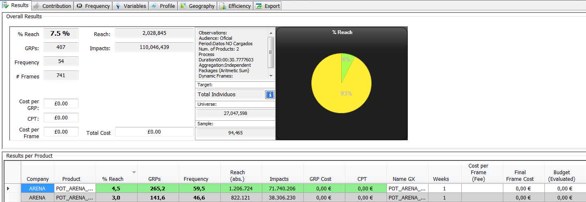Viewport: 586px width, 202px height.
Task: Click the Profile tab icon
Action: 154,6
